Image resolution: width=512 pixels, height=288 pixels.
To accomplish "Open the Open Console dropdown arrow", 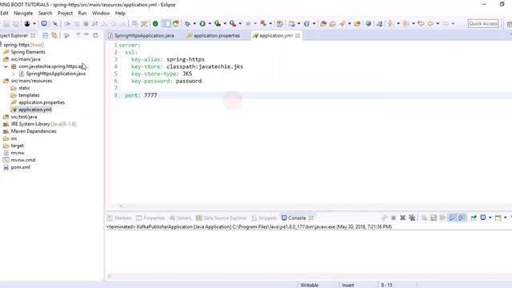I will pos(505,218).
